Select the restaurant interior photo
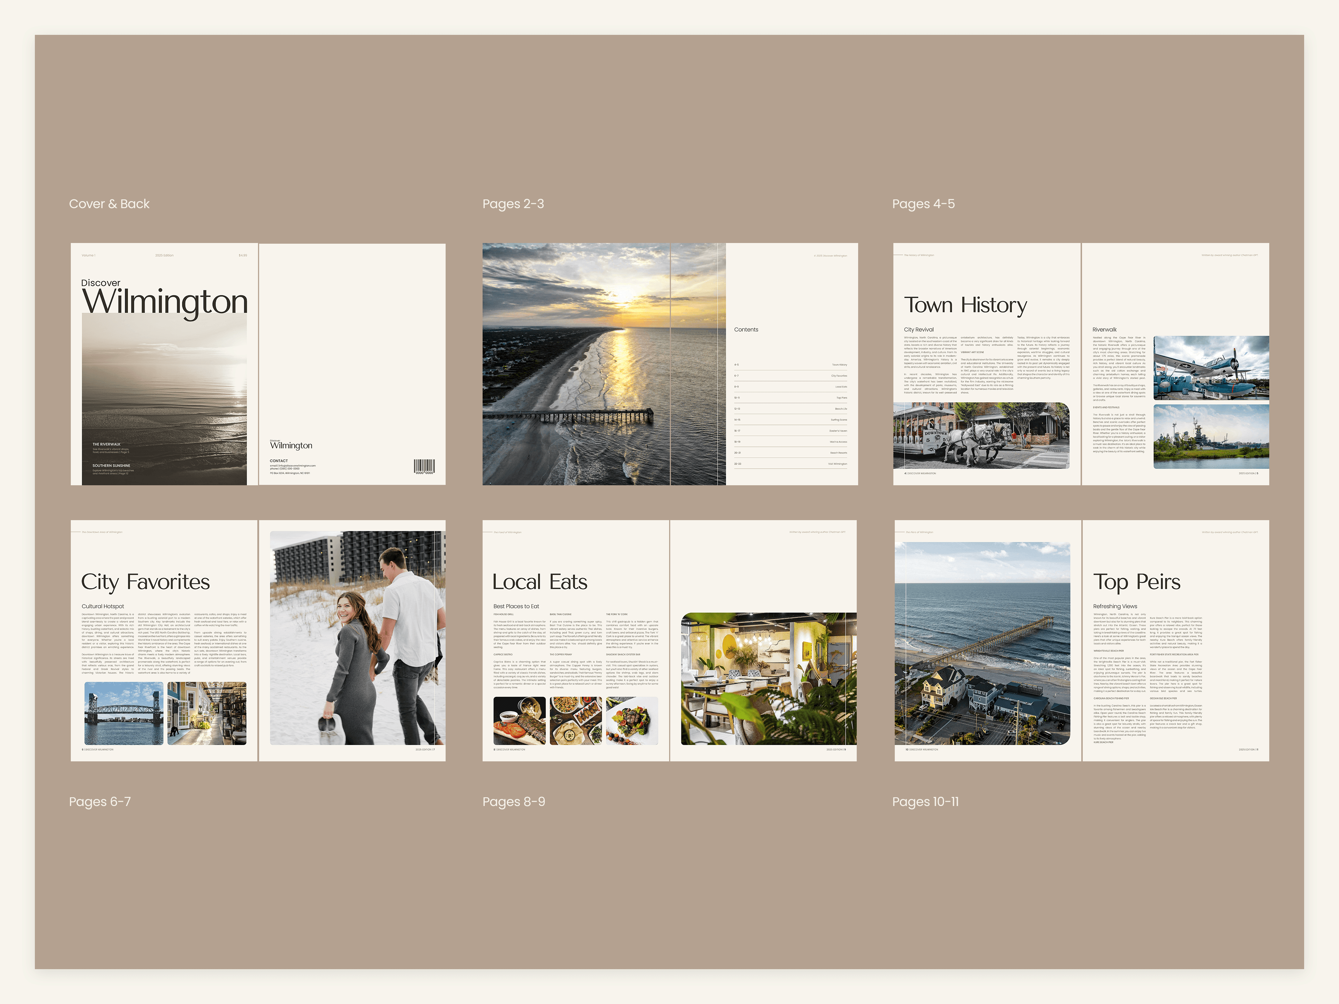 [768, 678]
